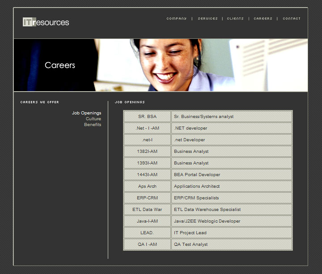Open the Culture sidebar link

point(93,119)
